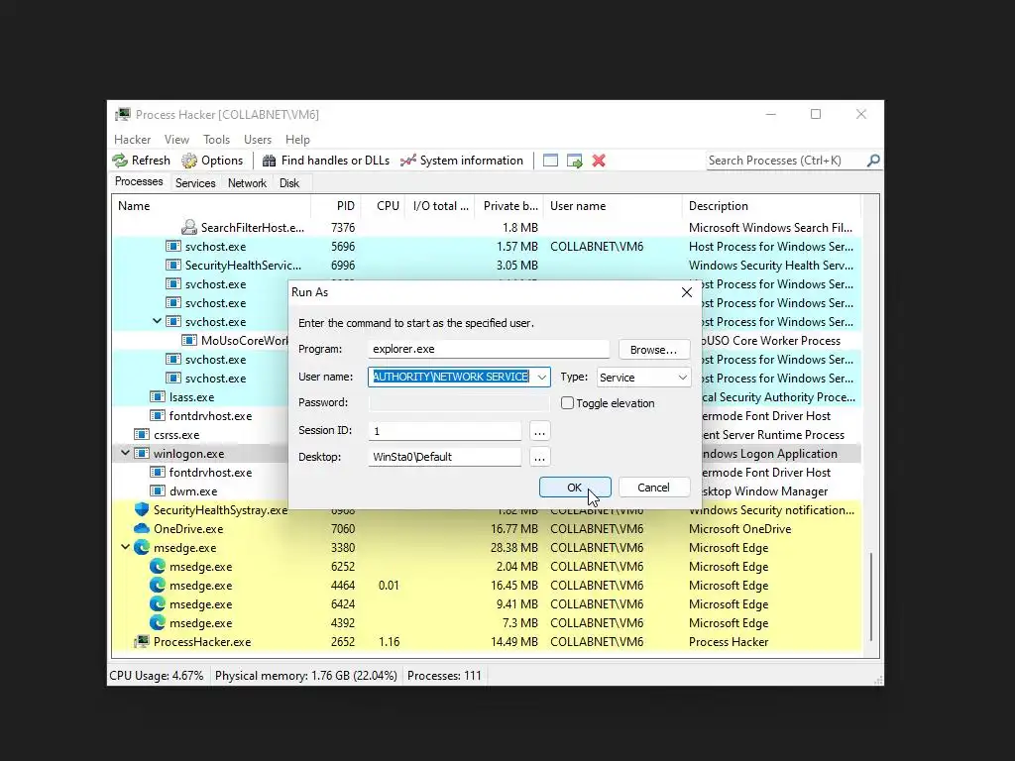Click the OneDrive cloud icon
Viewport: 1015px width, 761px height.
point(142,529)
